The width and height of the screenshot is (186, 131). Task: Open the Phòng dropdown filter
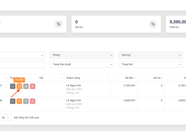click(82, 55)
